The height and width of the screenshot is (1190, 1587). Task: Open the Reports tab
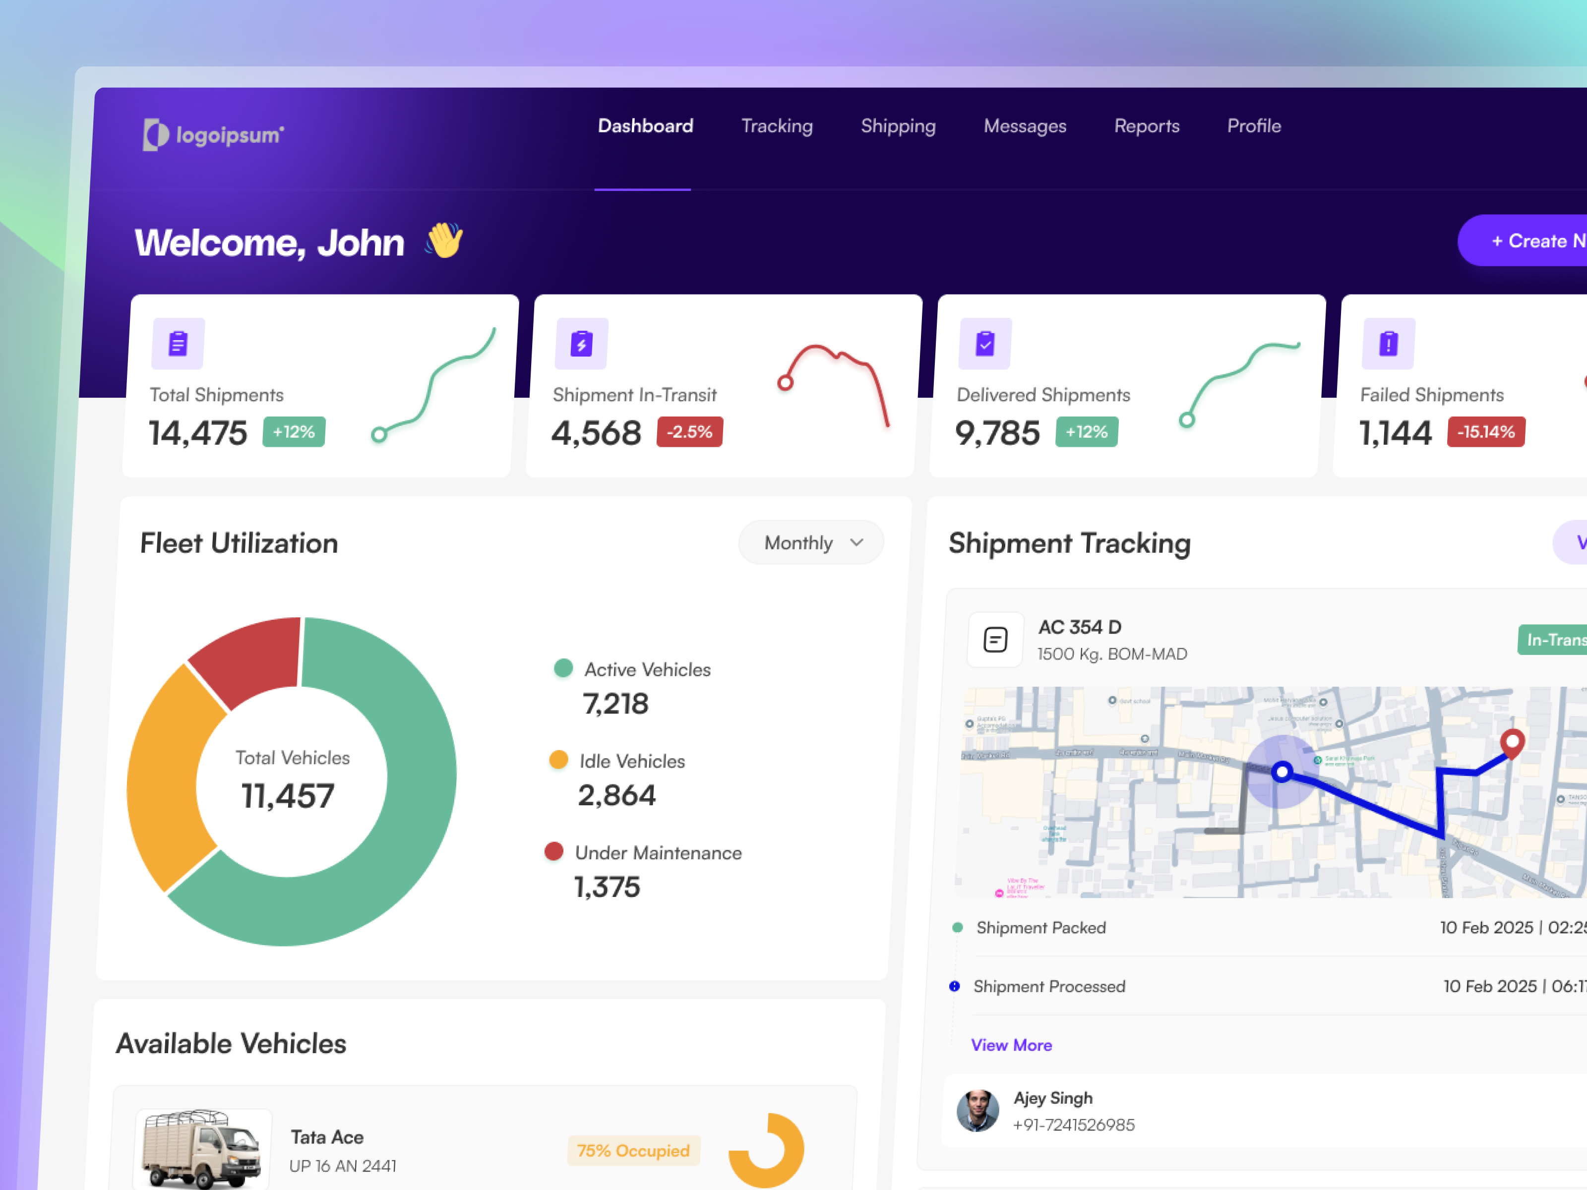[1147, 126]
